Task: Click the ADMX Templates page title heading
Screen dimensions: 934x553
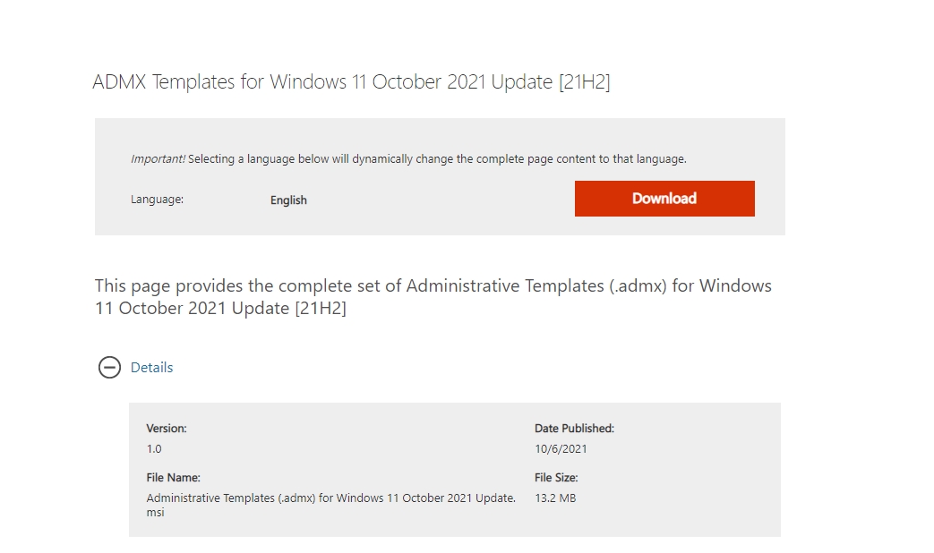Action: [351, 81]
